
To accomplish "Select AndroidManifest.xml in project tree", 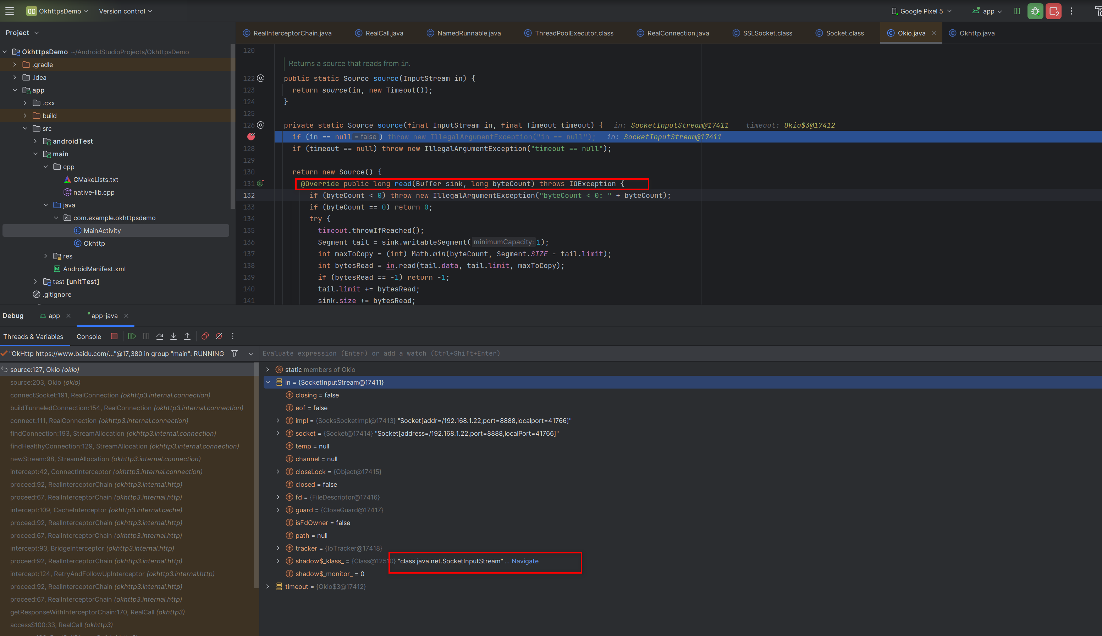I will click(94, 269).
